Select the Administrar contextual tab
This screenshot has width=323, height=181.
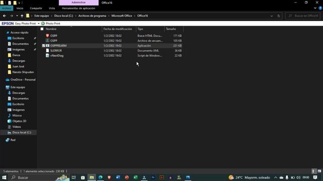tap(79, 3)
